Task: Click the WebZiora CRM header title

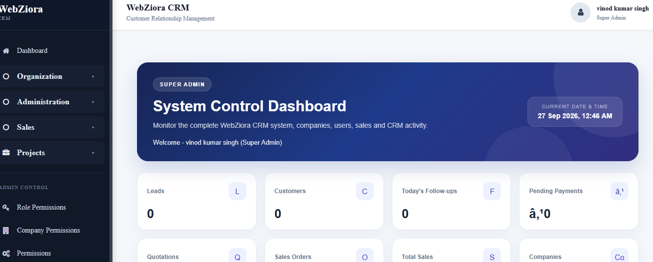Action: 158,7
